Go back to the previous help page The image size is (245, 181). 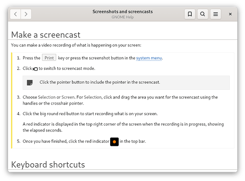15,14
